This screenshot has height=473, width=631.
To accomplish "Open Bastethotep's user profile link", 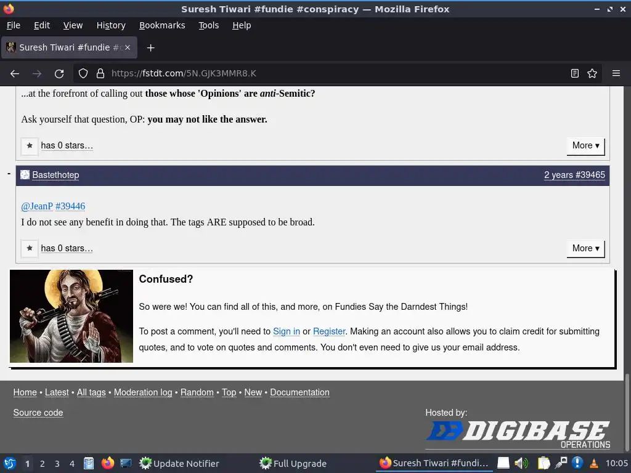I will click(x=55, y=175).
